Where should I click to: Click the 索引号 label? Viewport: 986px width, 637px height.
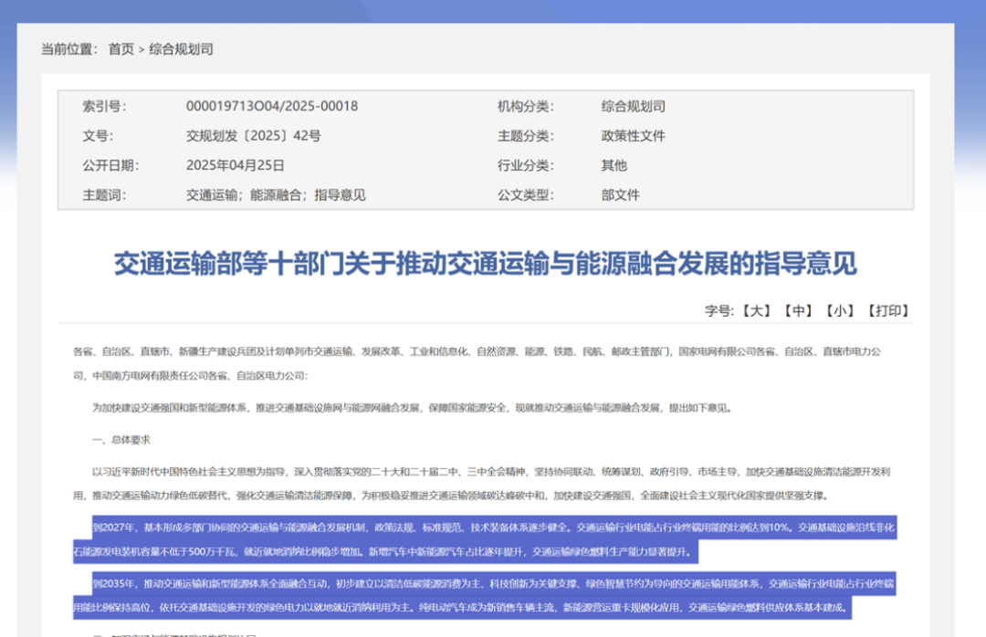(x=104, y=106)
